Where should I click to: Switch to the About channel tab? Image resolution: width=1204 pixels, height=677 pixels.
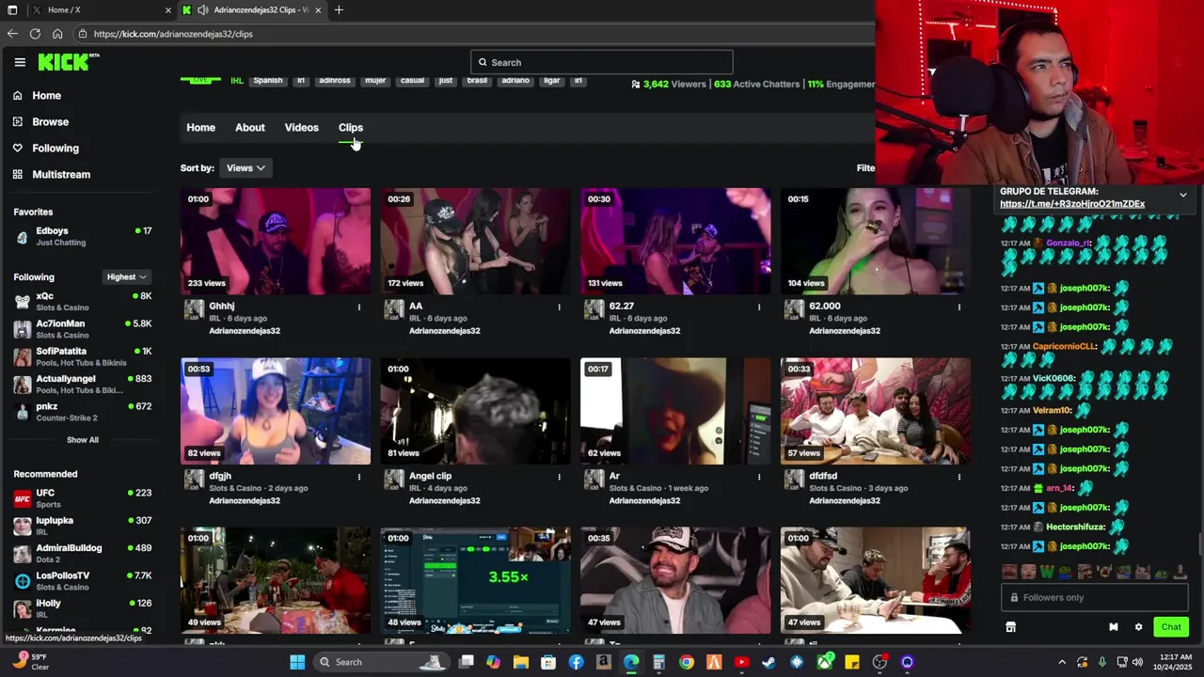[250, 128]
